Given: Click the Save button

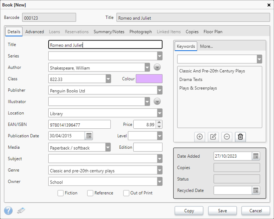Looking at the screenshot, I should [x=222, y=211].
